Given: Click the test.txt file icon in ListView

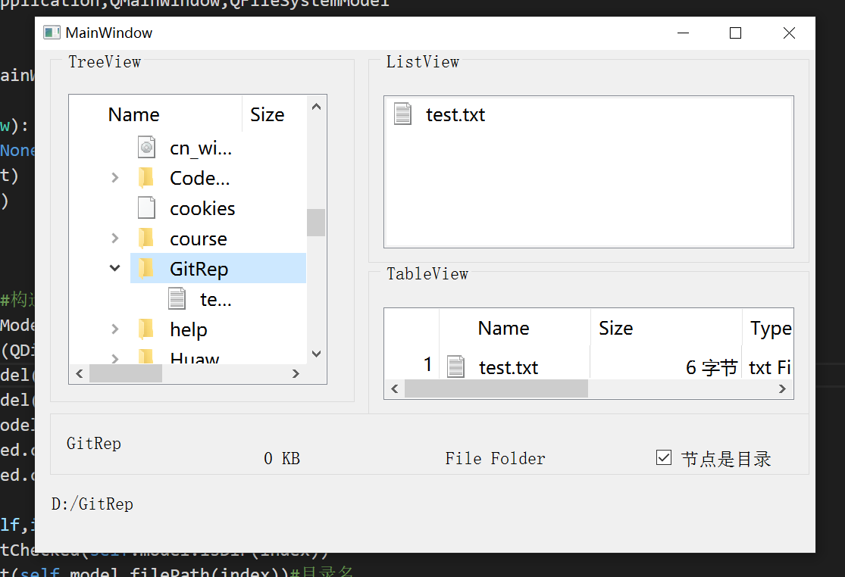Looking at the screenshot, I should click(402, 114).
